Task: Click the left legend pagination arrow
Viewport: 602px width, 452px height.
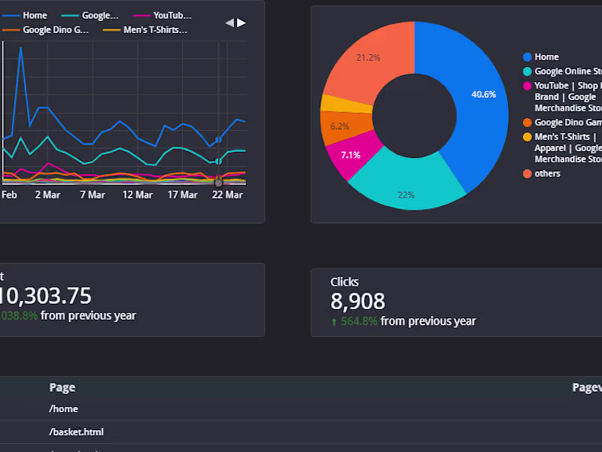Action: pos(230,23)
